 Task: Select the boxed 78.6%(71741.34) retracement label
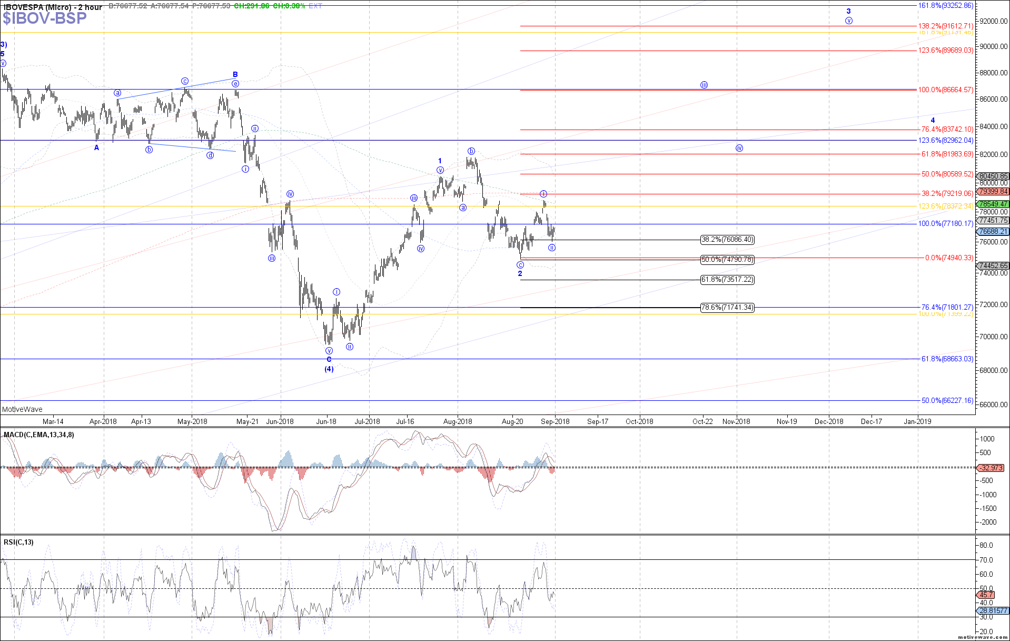tap(727, 308)
